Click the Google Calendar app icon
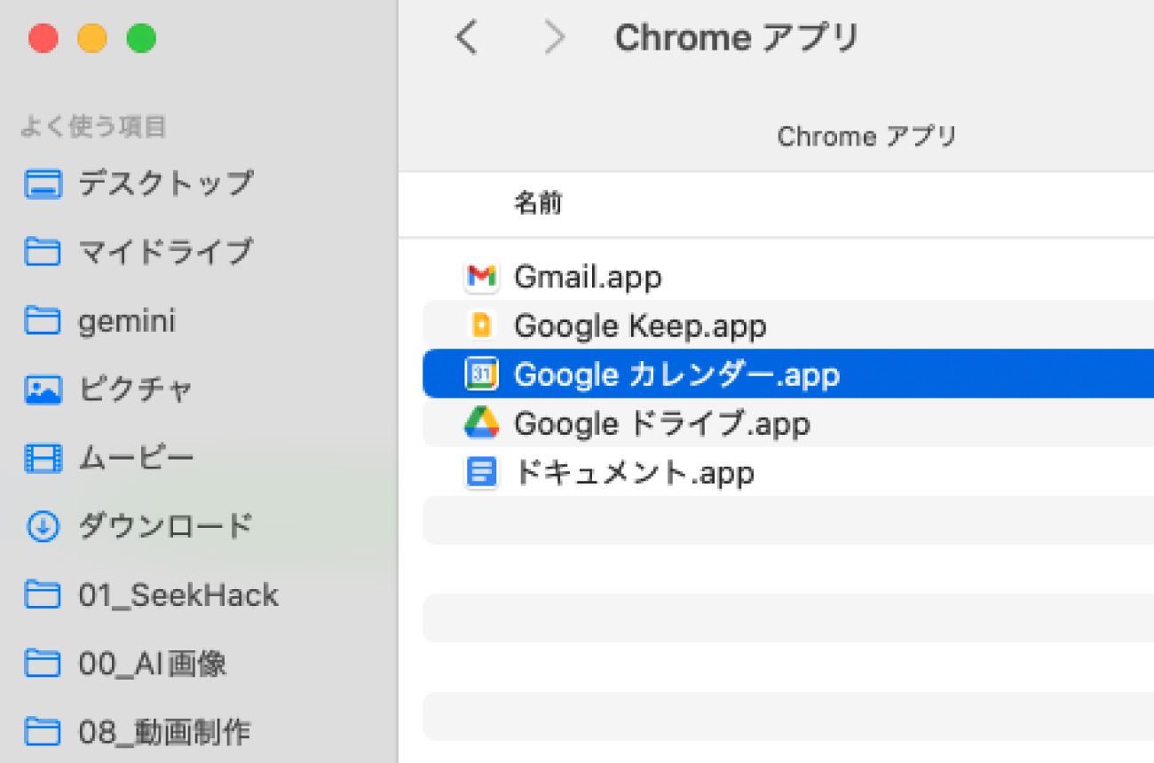The width and height of the screenshot is (1154, 763). (481, 374)
